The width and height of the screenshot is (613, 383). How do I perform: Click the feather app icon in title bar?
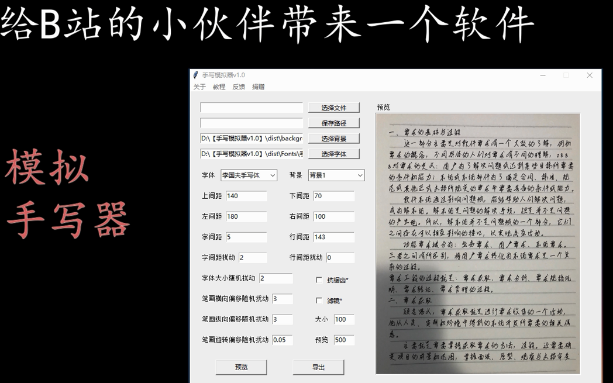[196, 75]
